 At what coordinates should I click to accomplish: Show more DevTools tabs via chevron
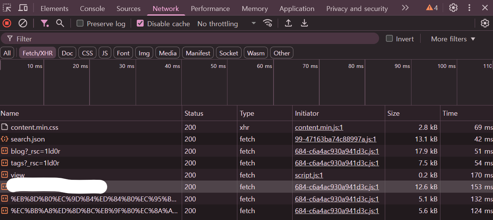click(405, 8)
